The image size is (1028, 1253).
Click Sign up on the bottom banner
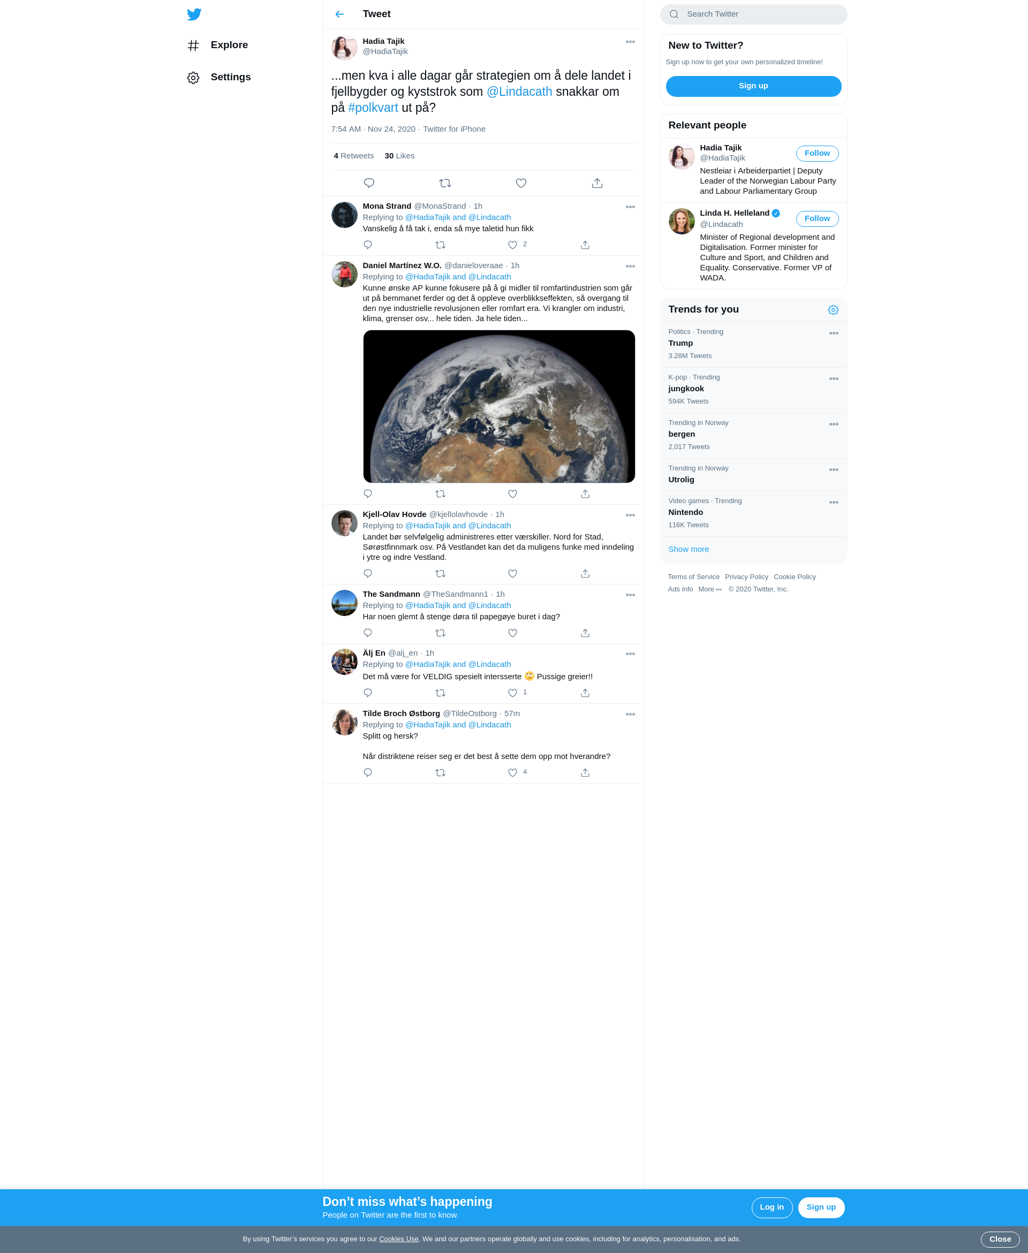pos(821,1207)
